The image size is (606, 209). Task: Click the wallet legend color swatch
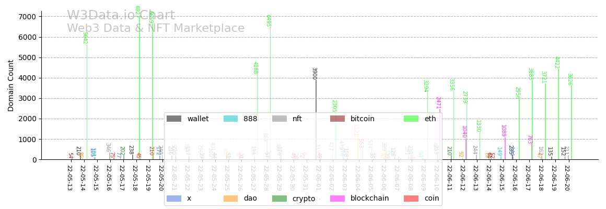tap(174, 119)
